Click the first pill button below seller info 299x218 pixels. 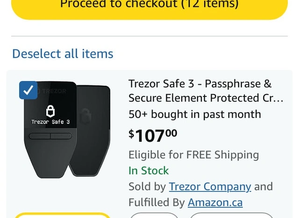click(154, 215)
